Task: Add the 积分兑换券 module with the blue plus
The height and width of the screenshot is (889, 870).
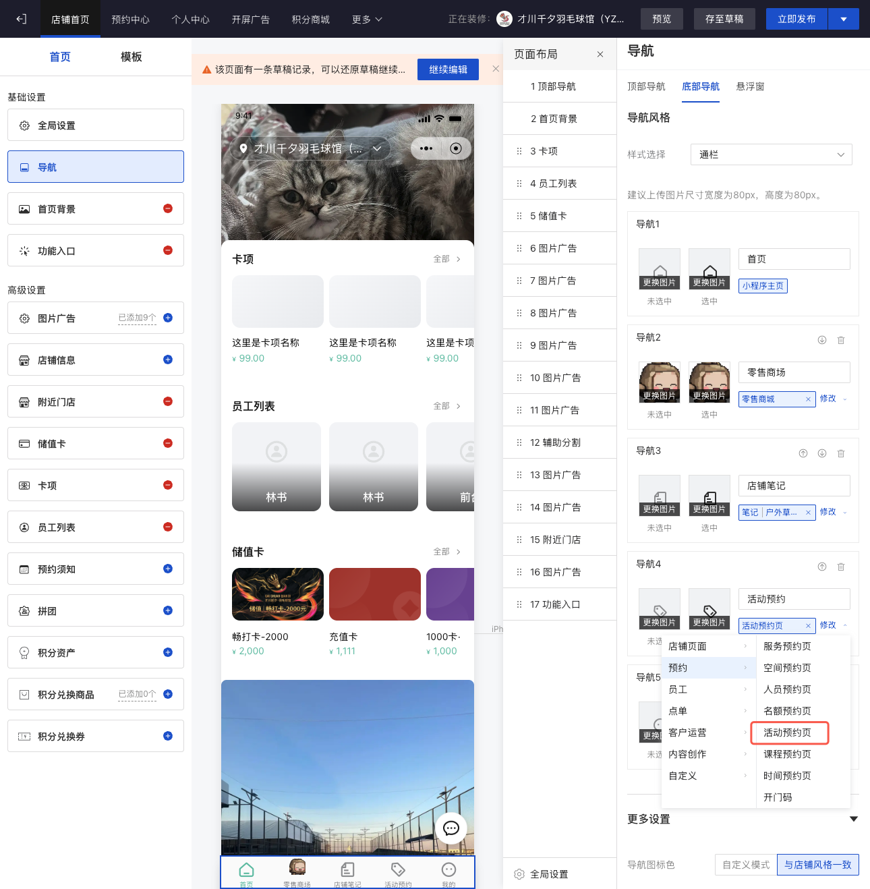Action: [168, 736]
